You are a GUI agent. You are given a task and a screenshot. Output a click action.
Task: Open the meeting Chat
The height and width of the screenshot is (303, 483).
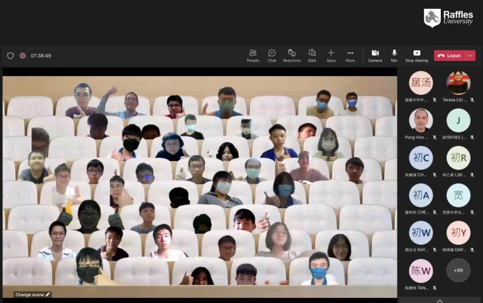[272, 55]
